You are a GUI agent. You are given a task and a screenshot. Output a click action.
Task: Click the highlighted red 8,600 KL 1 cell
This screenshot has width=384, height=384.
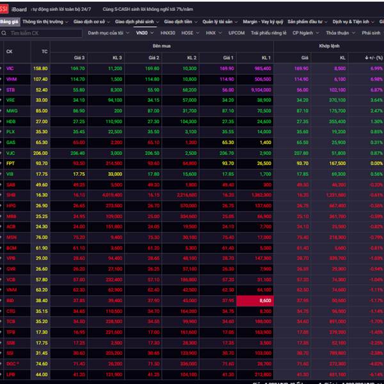click(x=255, y=300)
